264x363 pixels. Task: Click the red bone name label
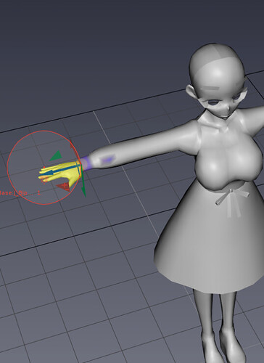click(20, 193)
